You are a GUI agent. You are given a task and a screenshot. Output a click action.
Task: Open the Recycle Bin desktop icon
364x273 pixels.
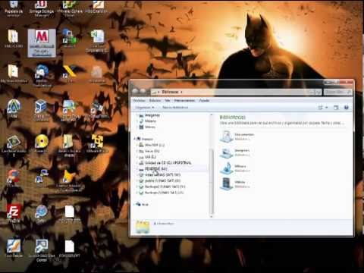point(14,8)
